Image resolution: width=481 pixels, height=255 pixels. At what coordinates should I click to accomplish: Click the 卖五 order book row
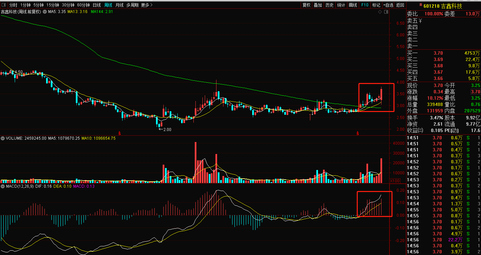pos(443,21)
